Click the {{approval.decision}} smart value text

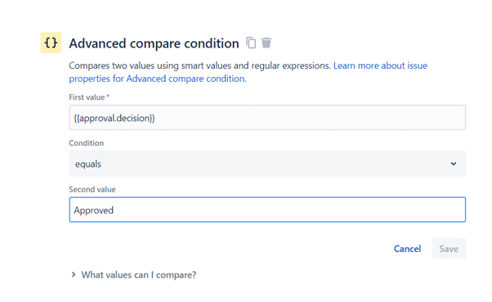[114, 118]
